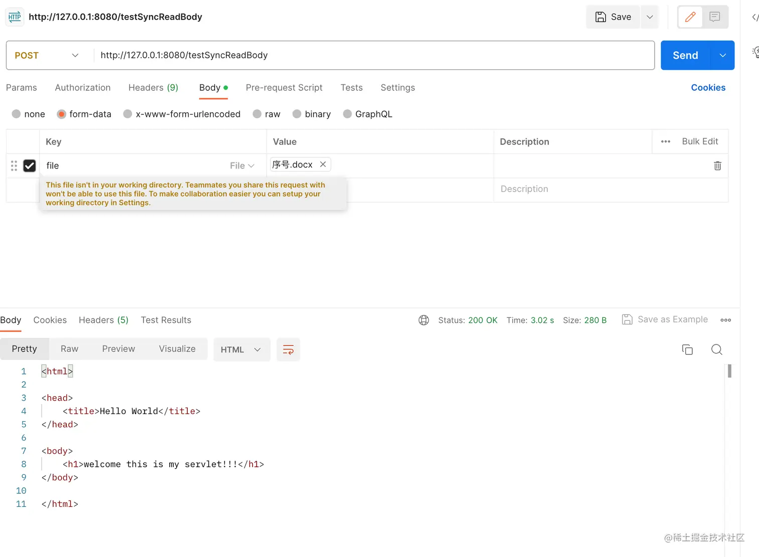Select the Pretty response view
This screenshot has height=557, width=759.
[25, 349]
